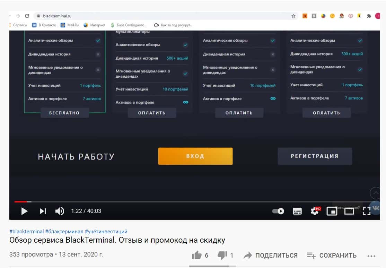Turn on subtitles
This screenshot has height=268, width=386.
click(x=297, y=211)
